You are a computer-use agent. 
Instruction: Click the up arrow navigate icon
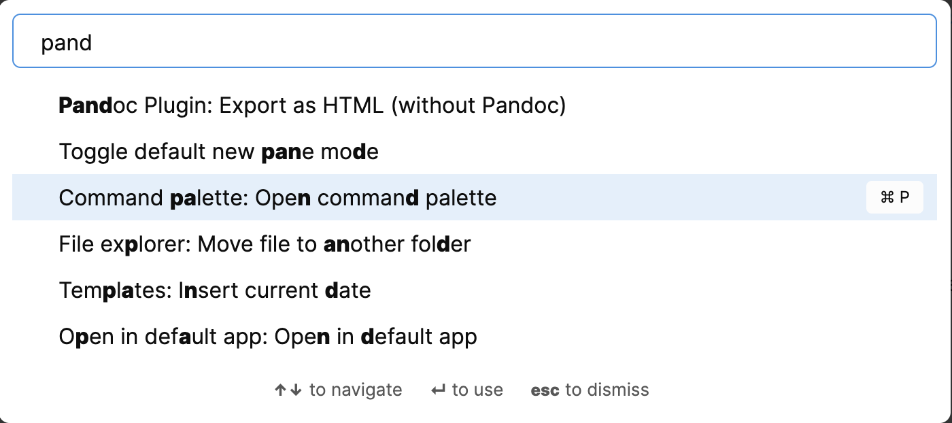tap(281, 390)
